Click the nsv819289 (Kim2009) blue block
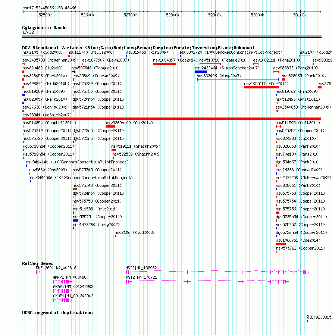This screenshot has width=332, height=335. point(24,95)
